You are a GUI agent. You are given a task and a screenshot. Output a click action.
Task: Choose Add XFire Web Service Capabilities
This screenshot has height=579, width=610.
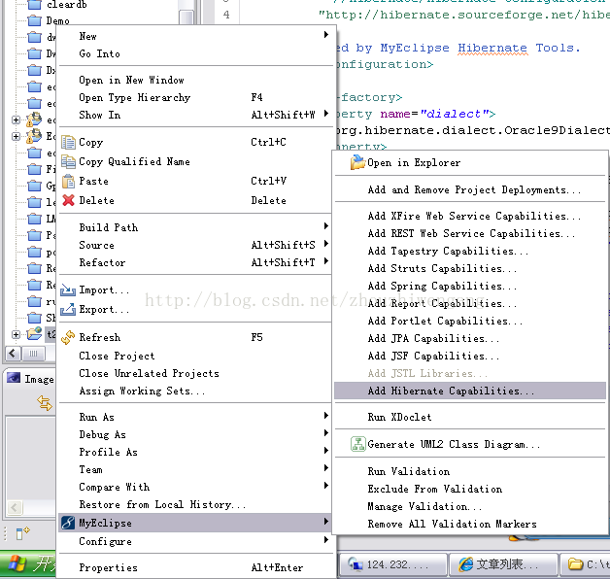pos(470,216)
